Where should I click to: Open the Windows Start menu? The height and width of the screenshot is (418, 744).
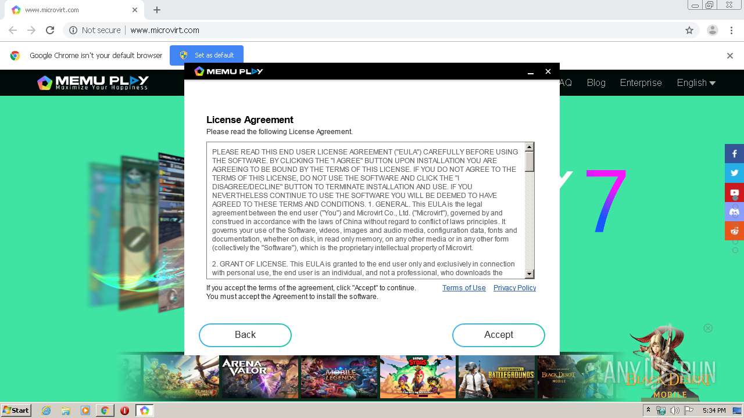[x=16, y=410]
